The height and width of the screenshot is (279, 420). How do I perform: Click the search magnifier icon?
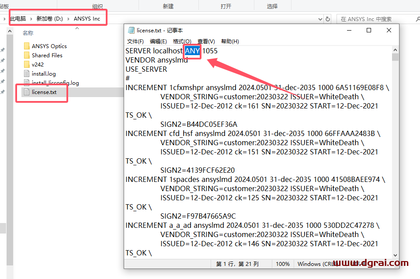(417, 19)
